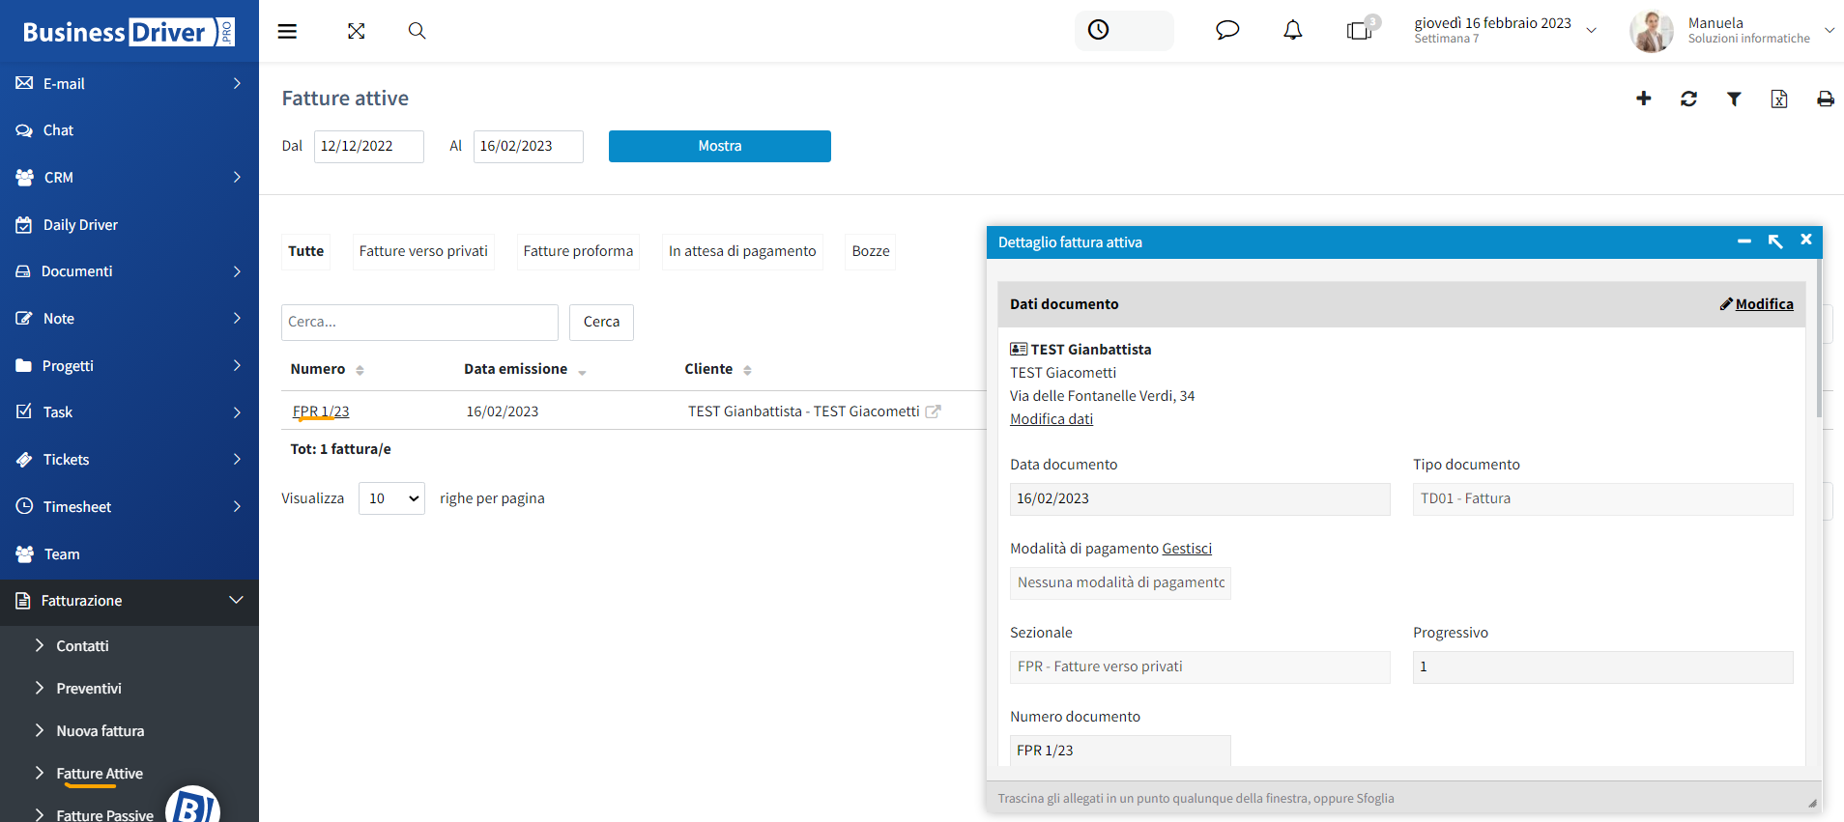Open the Manuela user menu chevron
Image resolution: width=1844 pixels, height=822 pixels.
pos(1830,31)
